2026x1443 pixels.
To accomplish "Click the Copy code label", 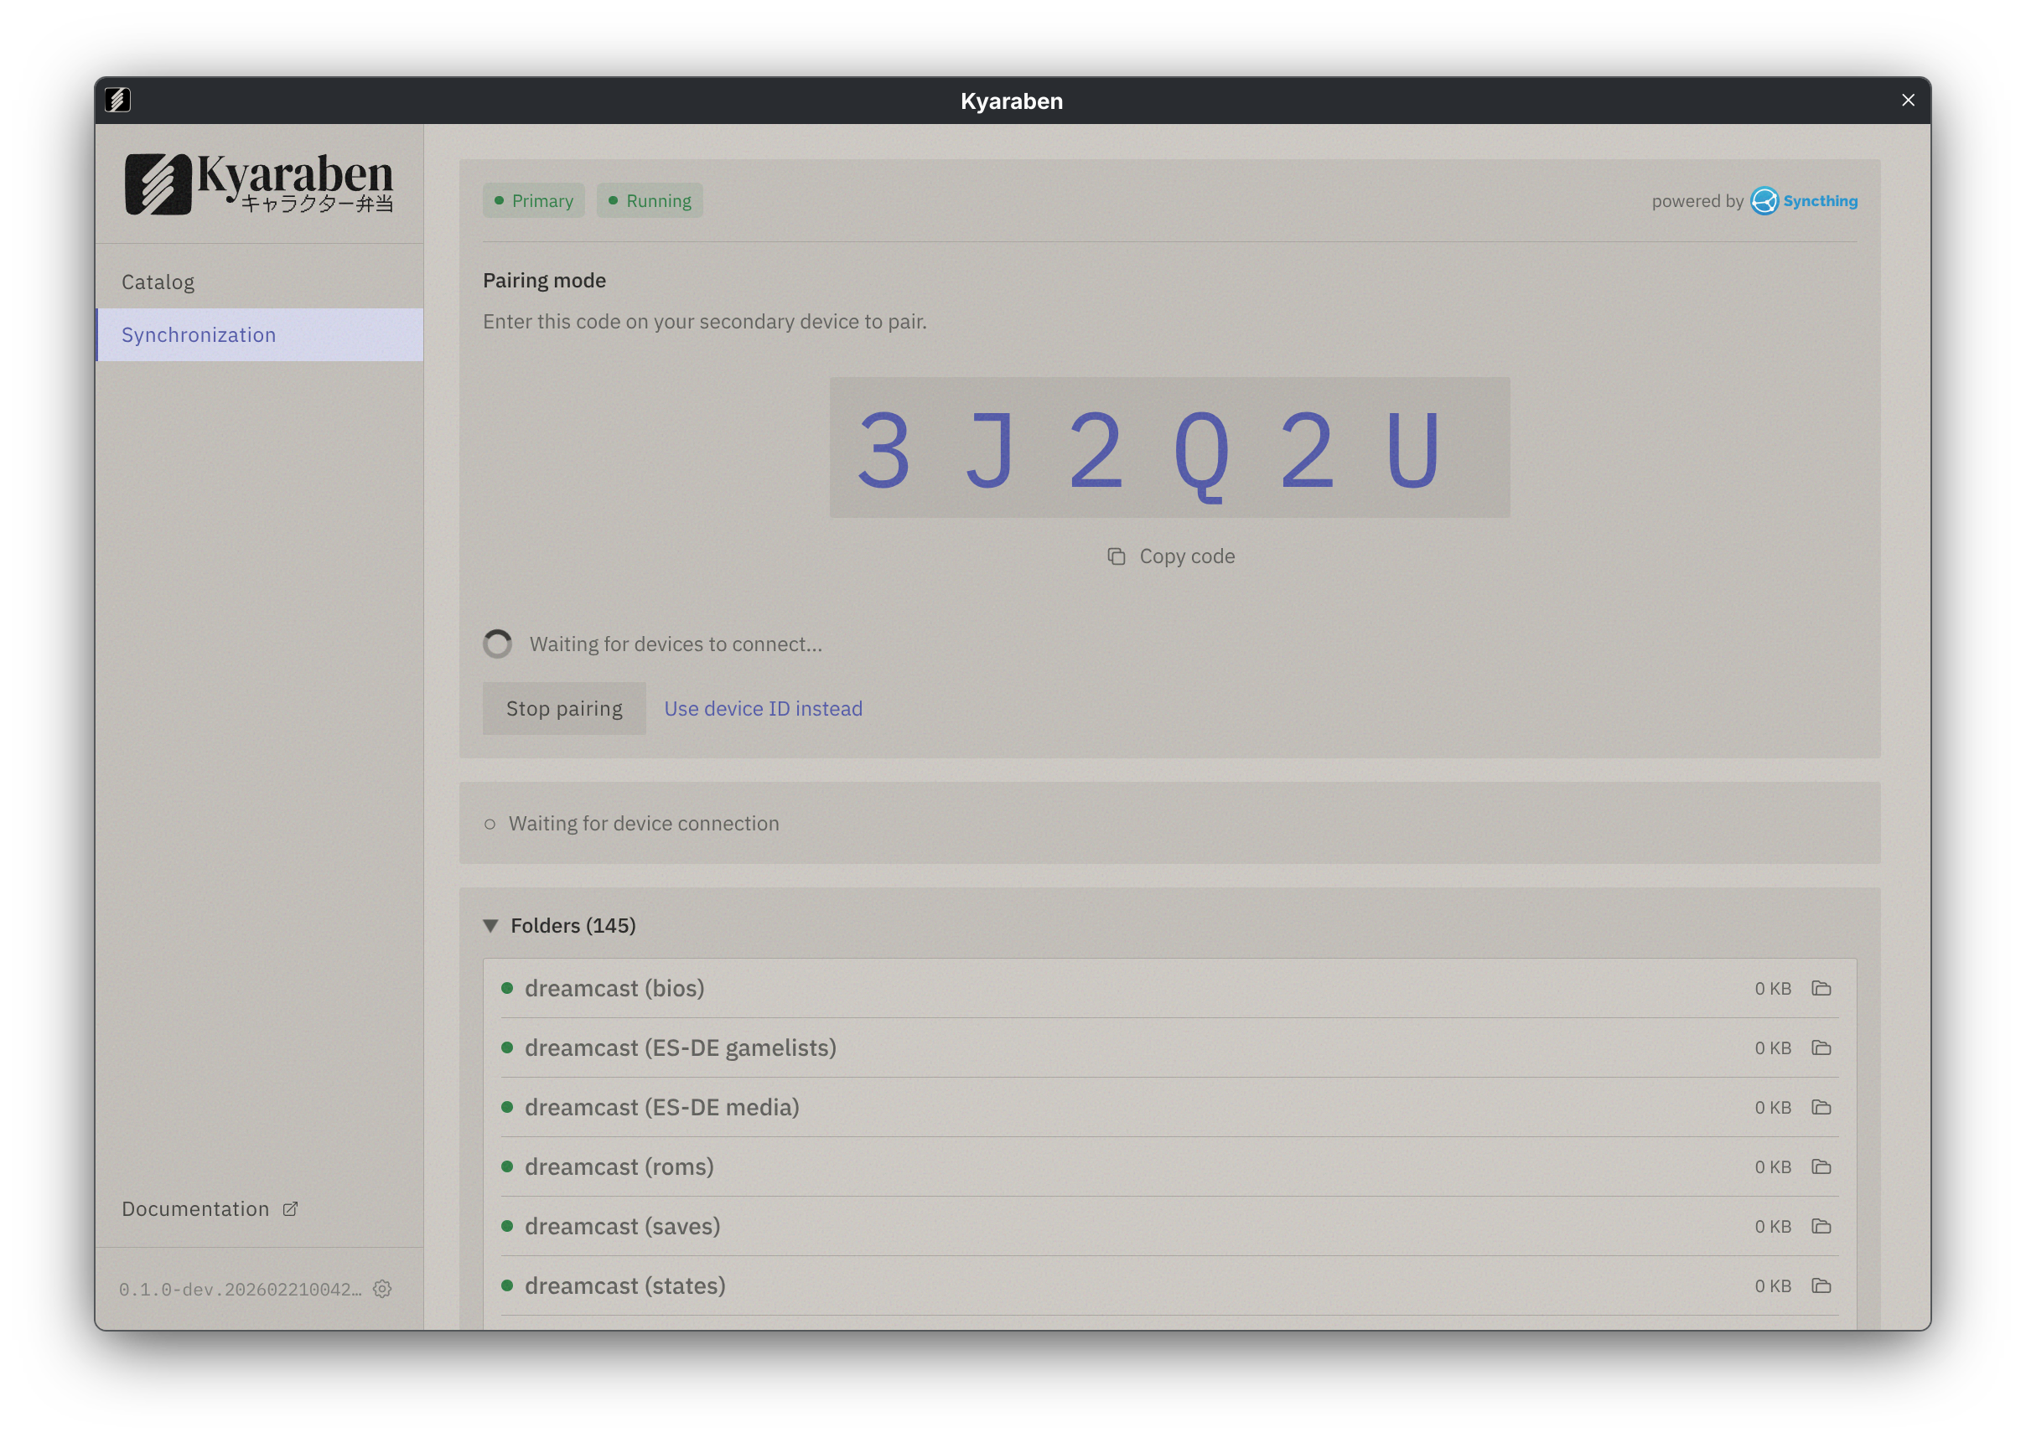I will click(1186, 556).
